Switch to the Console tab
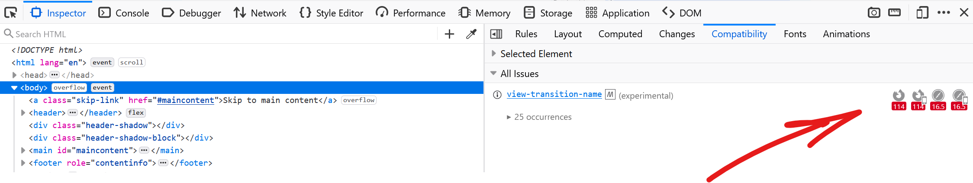Image resolution: width=973 pixels, height=183 pixels. [124, 13]
